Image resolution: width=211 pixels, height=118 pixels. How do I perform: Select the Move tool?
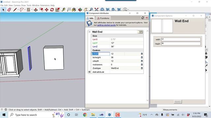pyautogui.click(x=46, y=10)
